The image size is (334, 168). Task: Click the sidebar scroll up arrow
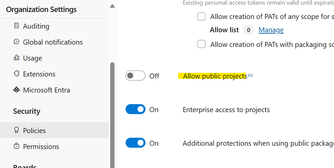click(113, 6)
